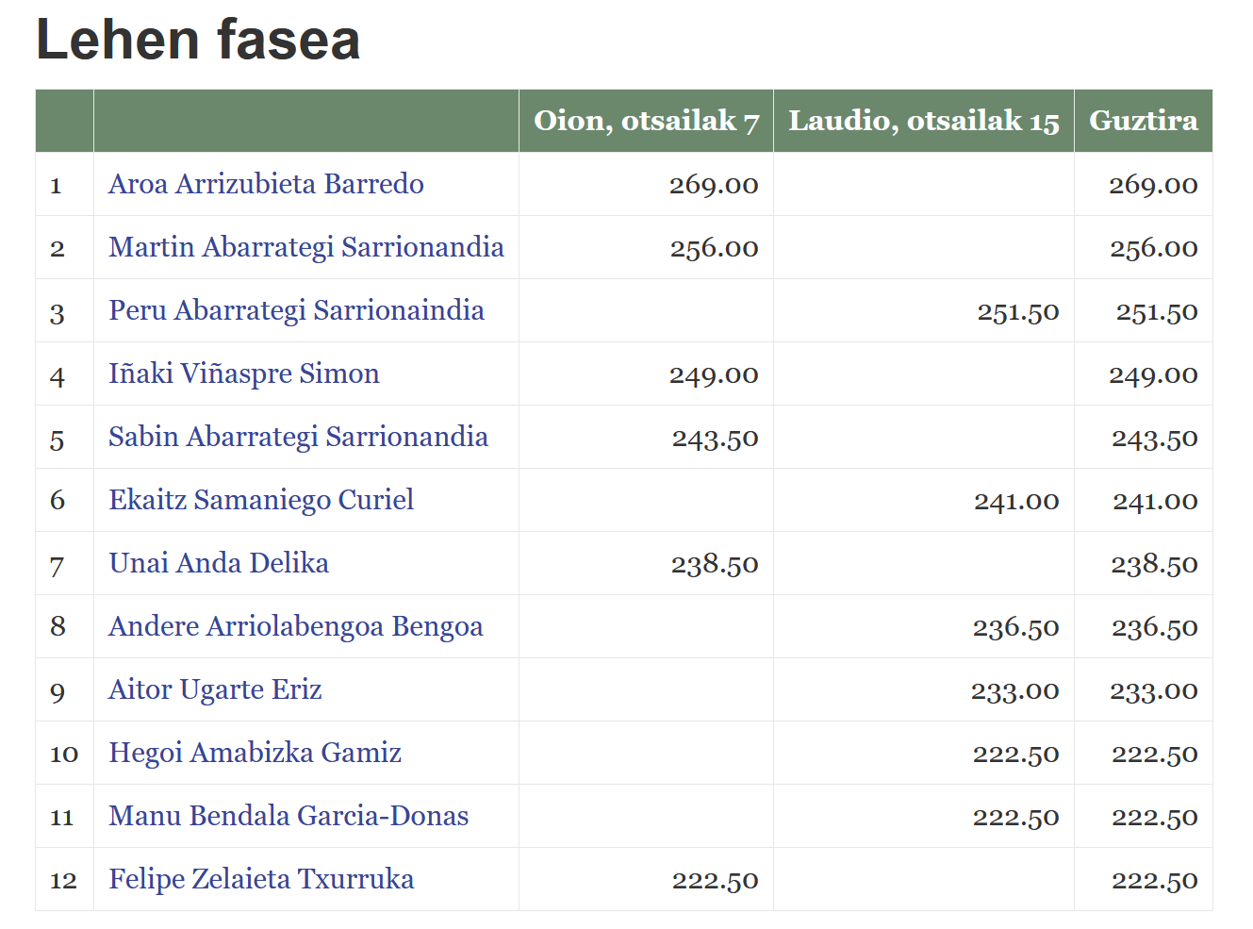Click Ekaitz's Guztira total of 241.00
Screen dimensions: 1253x929
click(1155, 502)
